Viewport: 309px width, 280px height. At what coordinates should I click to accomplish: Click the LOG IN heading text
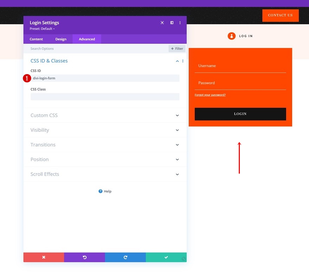246,36
